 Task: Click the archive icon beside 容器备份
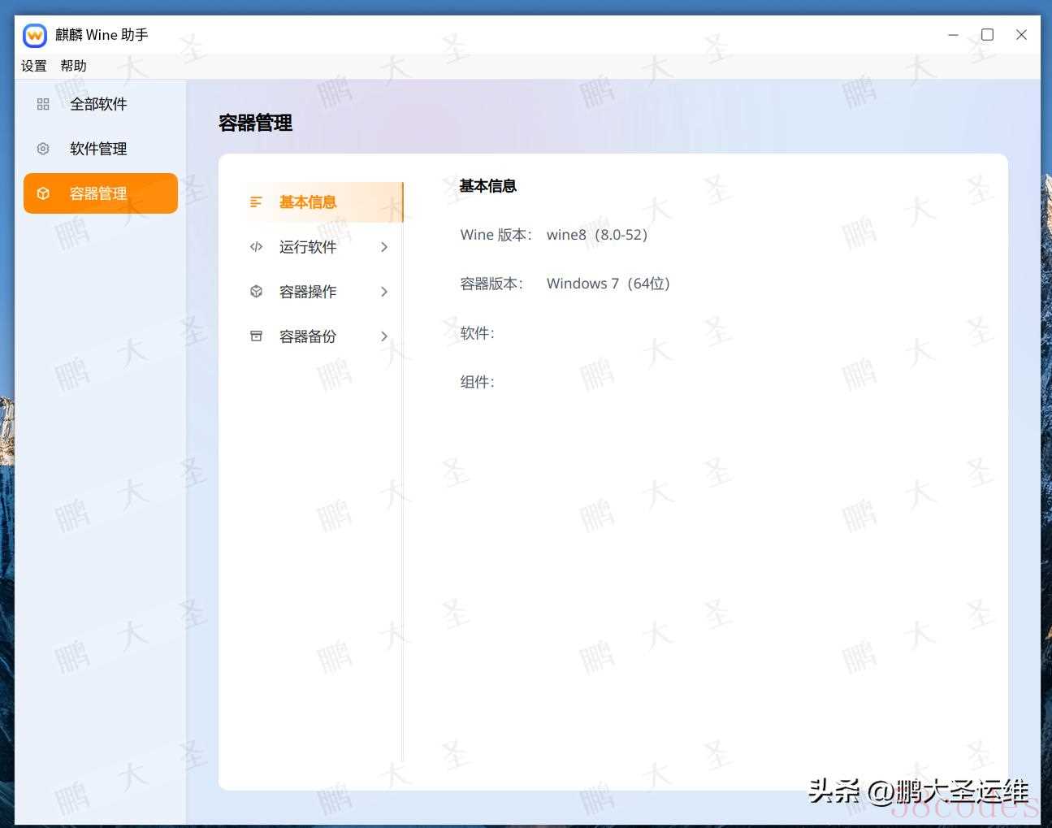tap(256, 336)
